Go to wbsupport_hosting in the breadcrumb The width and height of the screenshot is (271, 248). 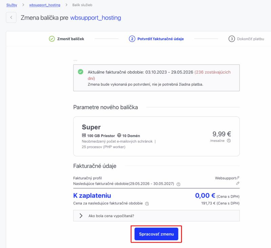45,5
